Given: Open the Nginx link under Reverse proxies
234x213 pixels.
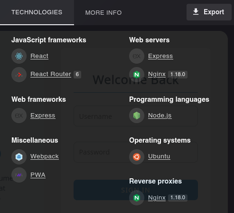Looking at the screenshot, I should (x=157, y=198).
